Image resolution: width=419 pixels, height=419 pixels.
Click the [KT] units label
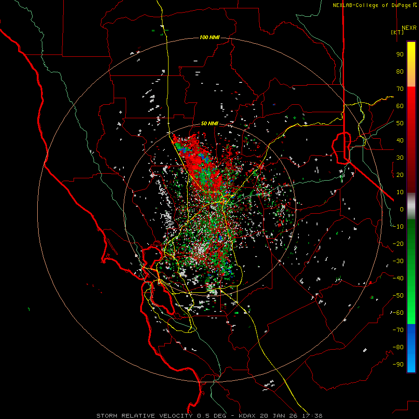point(397,32)
